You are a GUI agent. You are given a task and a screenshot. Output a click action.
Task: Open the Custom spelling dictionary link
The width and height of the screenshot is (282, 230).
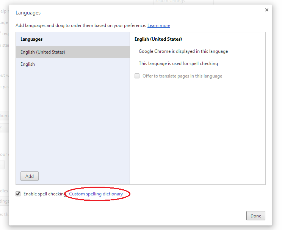[x=96, y=194]
